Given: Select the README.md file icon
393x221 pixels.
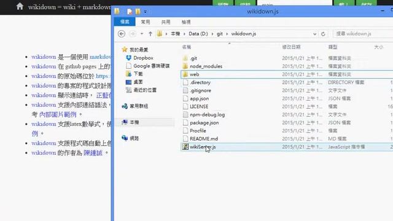Looking at the screenshot, I should coord(185,139).
